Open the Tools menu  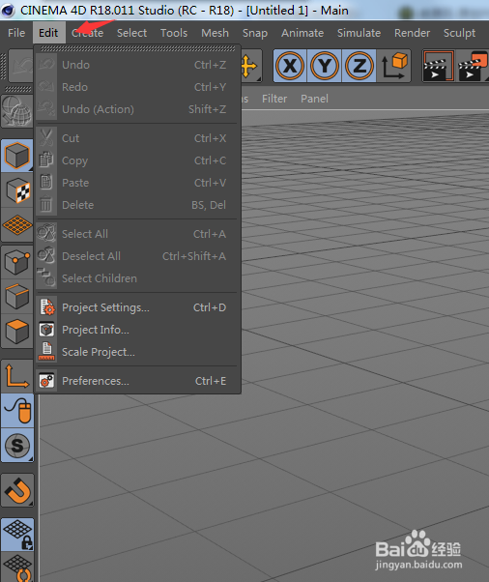tap(174, 33)
